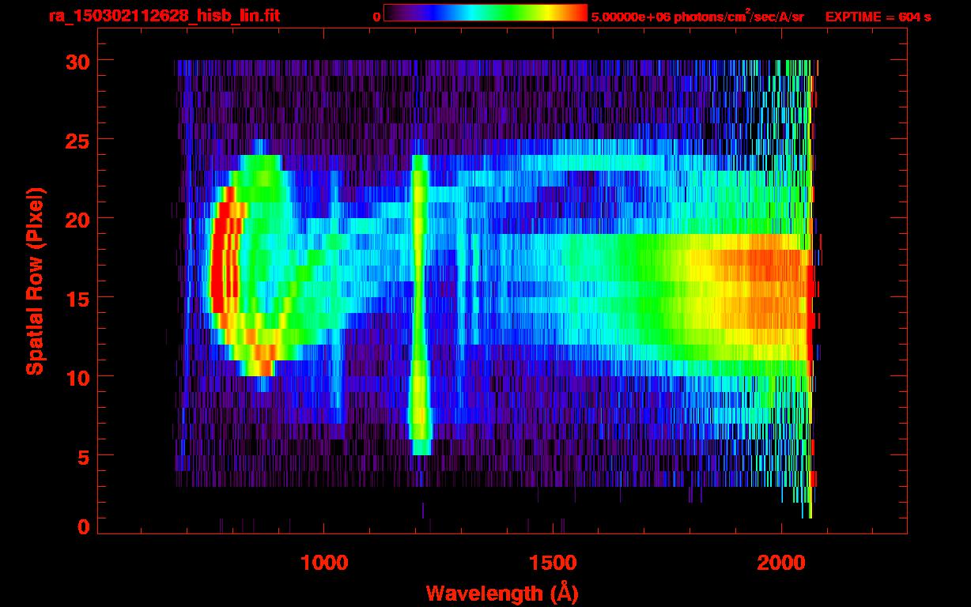
Task: Click the 5.00000e+06 photons units label
Action: coord(697,16)
